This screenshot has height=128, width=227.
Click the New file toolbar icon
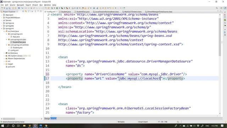coord(2,8)
